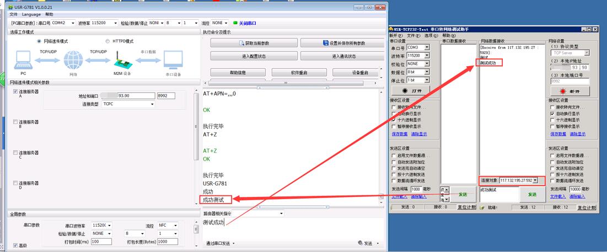The width and height of the screenshot is (607, 252).
Task: Click 获取当前参数 to read current parameters
Action: pyautogui.click(x=254, y=43)
